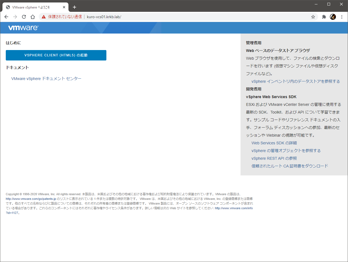Go to the browser home page
The height and width of the screenshot is (262, 348).
tap(33, 17)
